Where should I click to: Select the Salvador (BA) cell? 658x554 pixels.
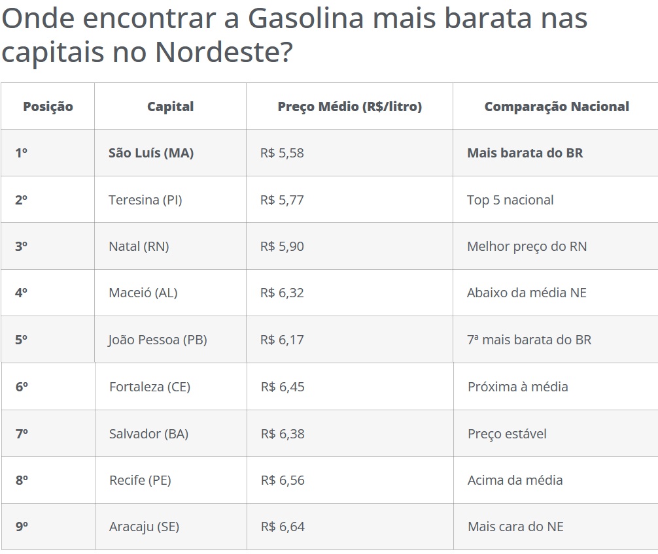coord(148,434)
